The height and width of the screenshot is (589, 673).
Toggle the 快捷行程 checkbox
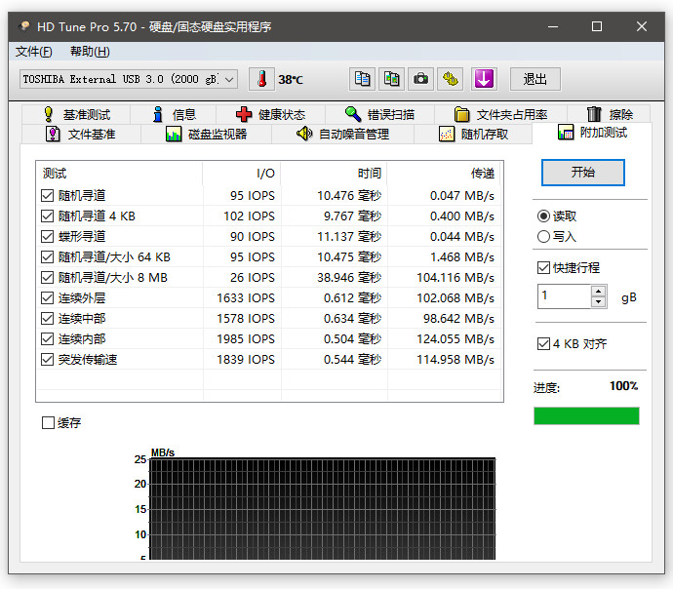[543, 267]
